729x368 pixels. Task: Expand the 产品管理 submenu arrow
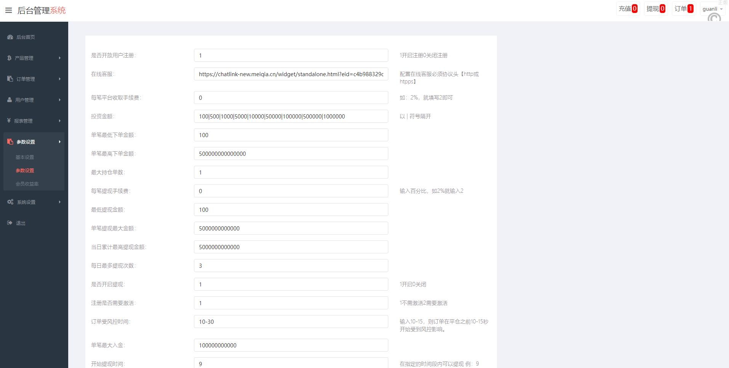59,58
